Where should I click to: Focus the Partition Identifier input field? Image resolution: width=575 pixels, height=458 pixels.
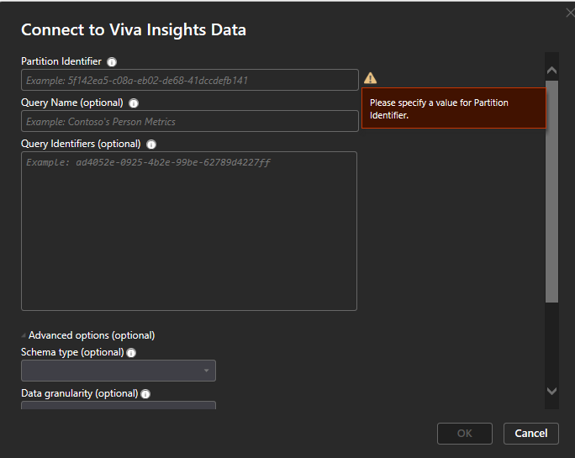[x=190, y=80]
